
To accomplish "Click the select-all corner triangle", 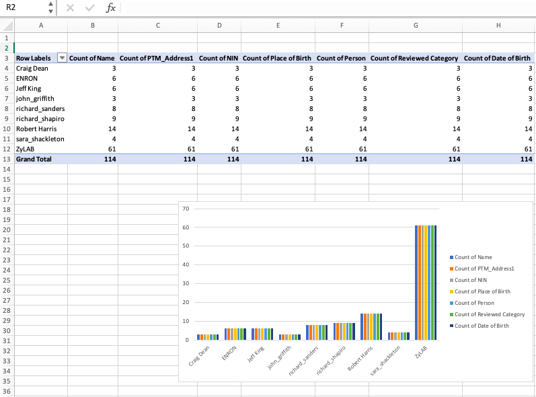I will [7, 26].
